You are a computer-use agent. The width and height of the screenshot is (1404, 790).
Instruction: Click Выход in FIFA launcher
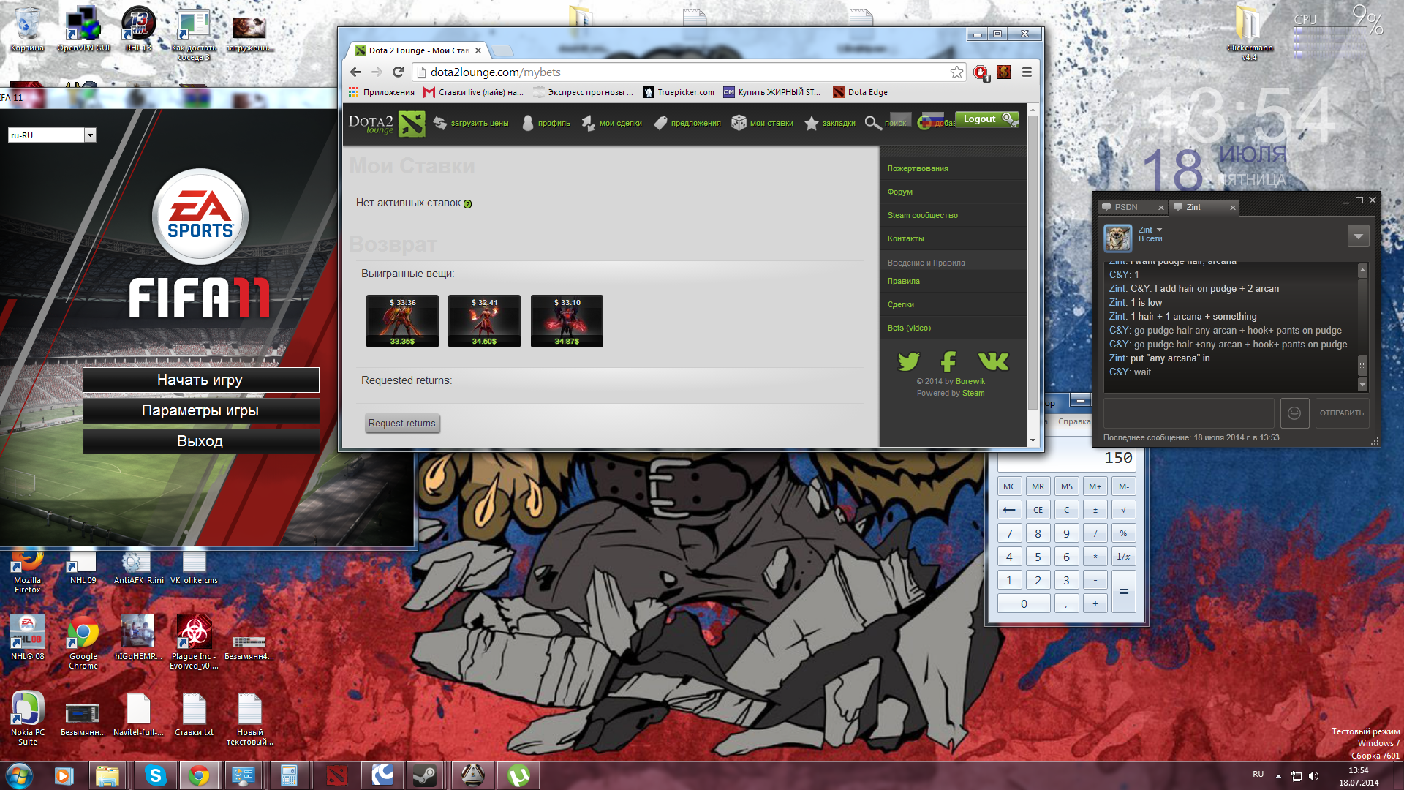click(200, 442)
